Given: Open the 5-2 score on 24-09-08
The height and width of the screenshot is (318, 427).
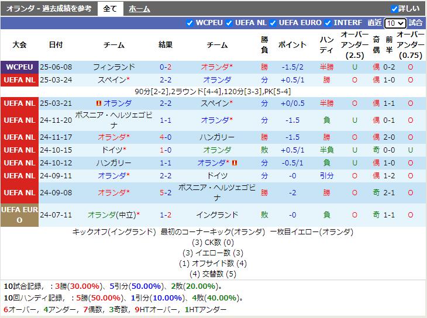Looking at the screenshot, I should click(x=166, y=192).
